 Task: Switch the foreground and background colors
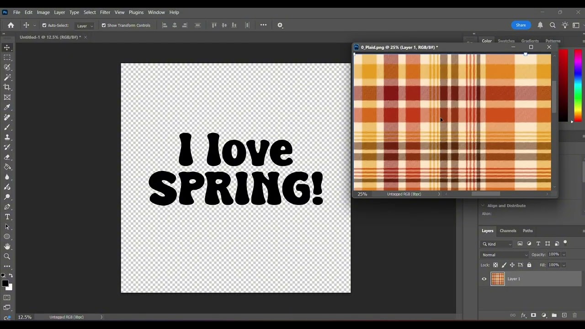click(11, 276)
